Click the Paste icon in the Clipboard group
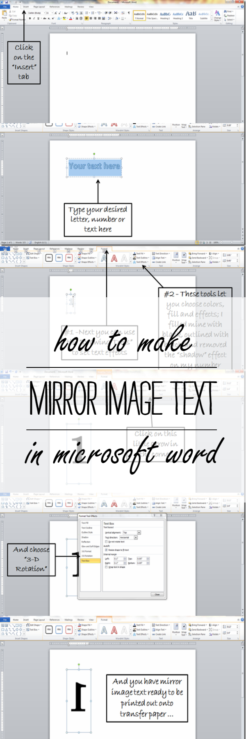 (4, 15)
